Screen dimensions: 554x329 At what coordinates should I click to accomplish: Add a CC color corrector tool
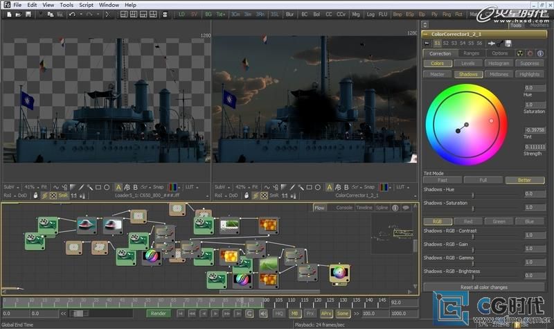(x=329, y=15)
